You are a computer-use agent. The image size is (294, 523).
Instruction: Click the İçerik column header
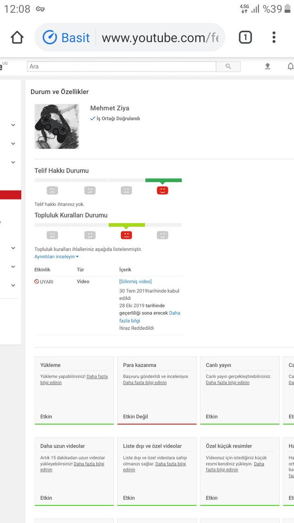point(125,270)
